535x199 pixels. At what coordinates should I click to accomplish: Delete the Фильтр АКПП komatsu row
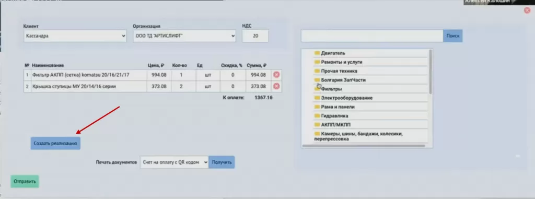click(276, 75)
